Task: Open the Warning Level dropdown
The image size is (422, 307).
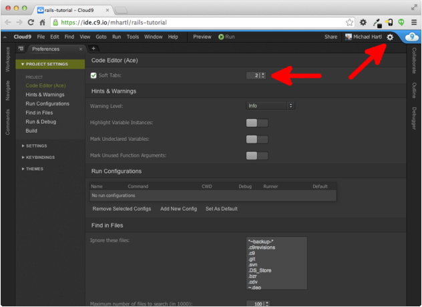Action: [x=270, y=106]
